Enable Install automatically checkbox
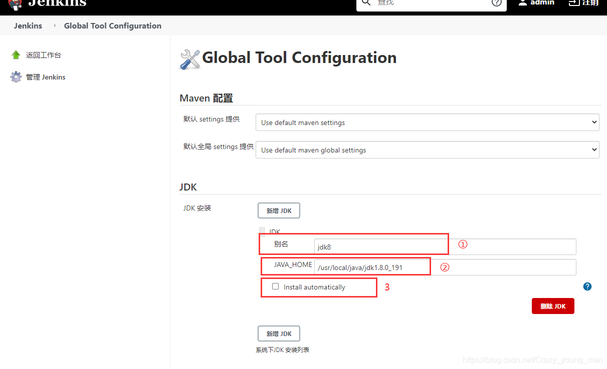Viewport: 607px width, 369px height. click(x=275, y=286)
